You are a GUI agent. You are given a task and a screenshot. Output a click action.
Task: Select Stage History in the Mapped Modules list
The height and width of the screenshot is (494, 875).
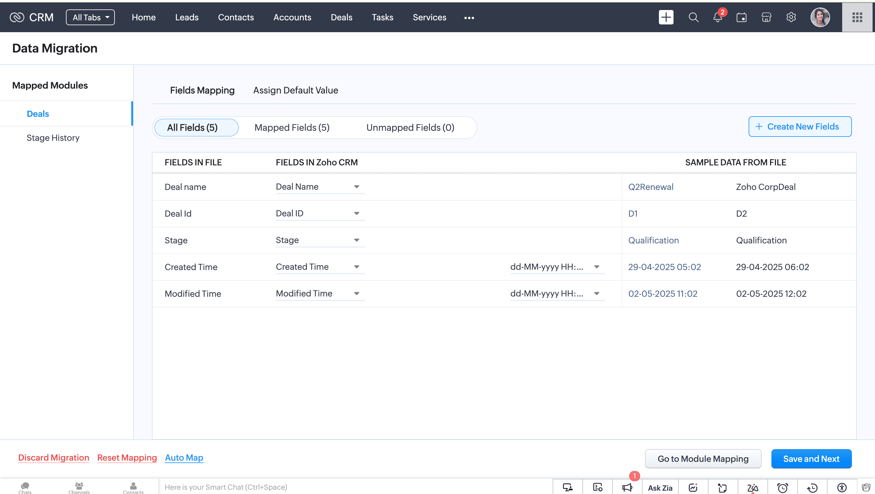point(53,138)
